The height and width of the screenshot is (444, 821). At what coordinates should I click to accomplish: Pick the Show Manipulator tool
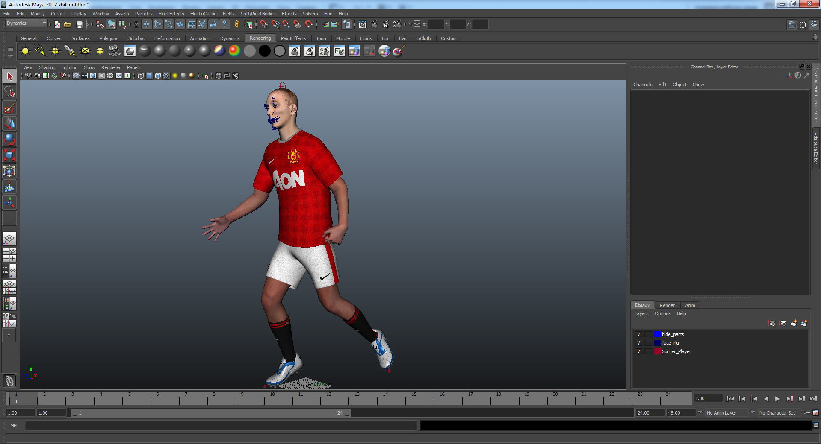(9, 203)
